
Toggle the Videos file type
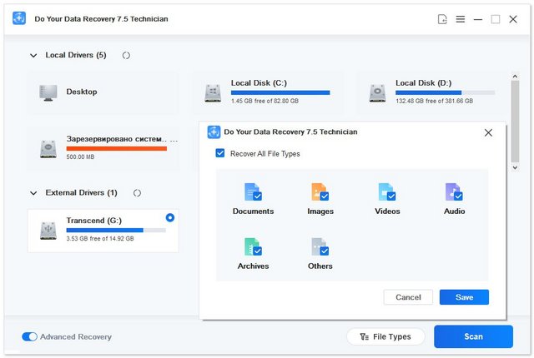pos(387,192)
